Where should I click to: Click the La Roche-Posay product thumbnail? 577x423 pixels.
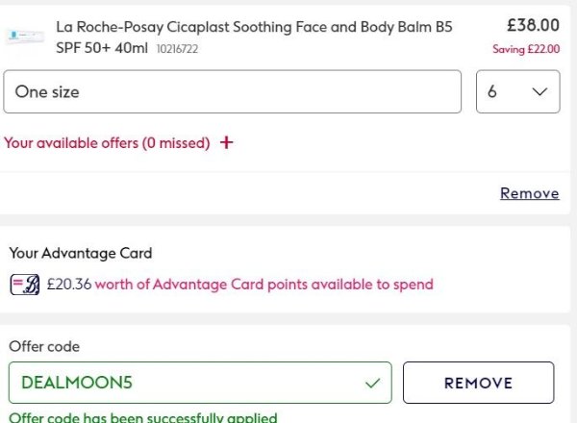click(x=24, y=37)
